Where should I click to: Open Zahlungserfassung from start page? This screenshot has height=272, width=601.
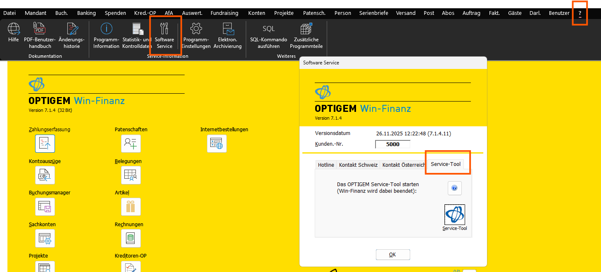(x=45, y=143)
